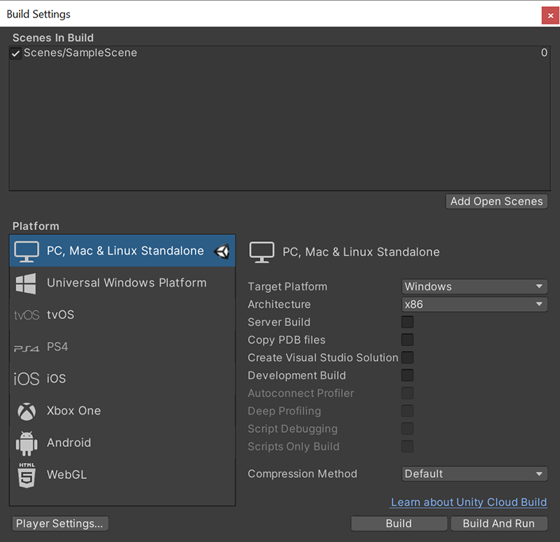560x542 pixels.
Task: Click the Universal Windows Platform icon
Action: pos(26,283)
